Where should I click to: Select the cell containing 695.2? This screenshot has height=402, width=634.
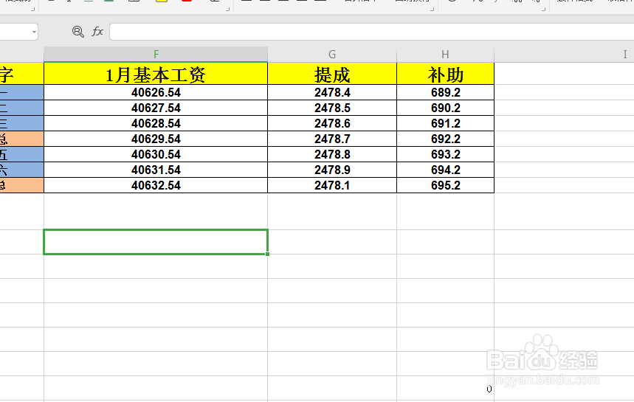(445, 185)
